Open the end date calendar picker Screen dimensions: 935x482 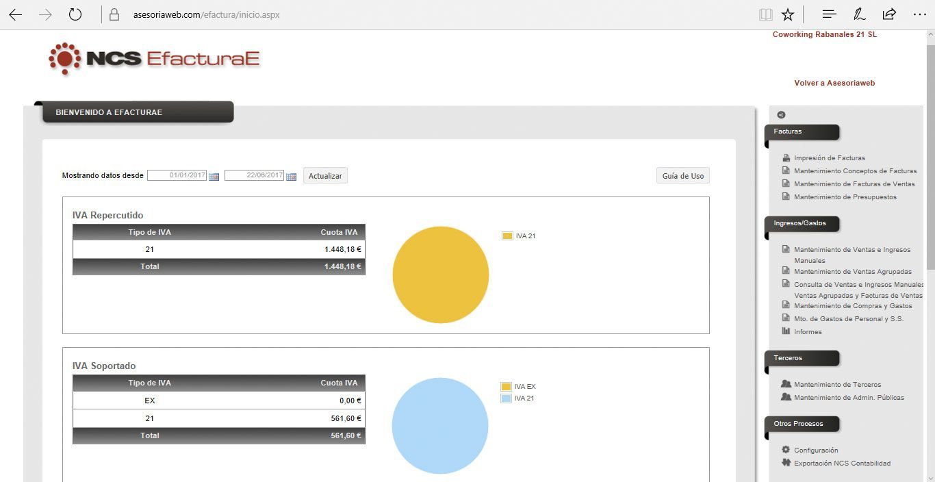click(291, 177)
